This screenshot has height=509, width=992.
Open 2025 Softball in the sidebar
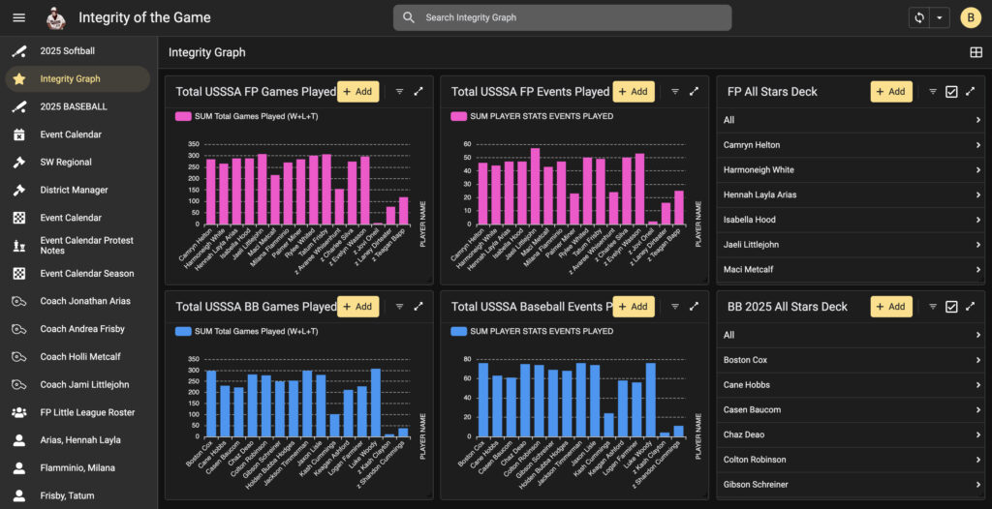68,50
